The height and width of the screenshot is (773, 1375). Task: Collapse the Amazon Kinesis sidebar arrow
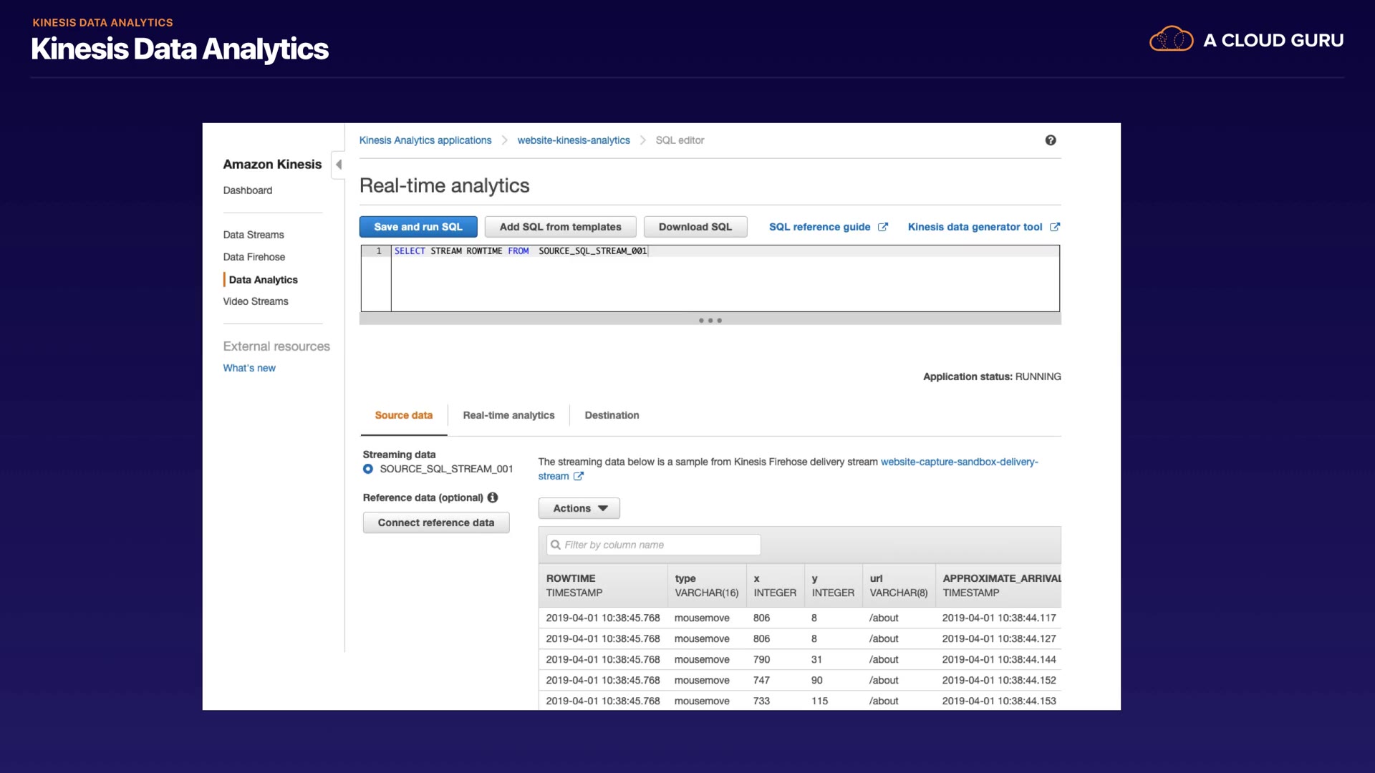(339, 165)
